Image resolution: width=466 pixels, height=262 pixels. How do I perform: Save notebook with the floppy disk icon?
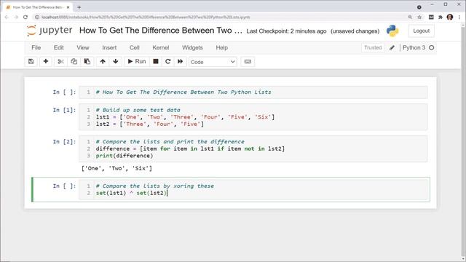(31, 61)
